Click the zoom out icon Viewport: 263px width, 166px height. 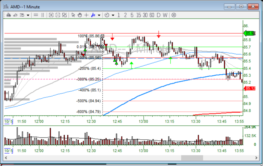(58, 15)
